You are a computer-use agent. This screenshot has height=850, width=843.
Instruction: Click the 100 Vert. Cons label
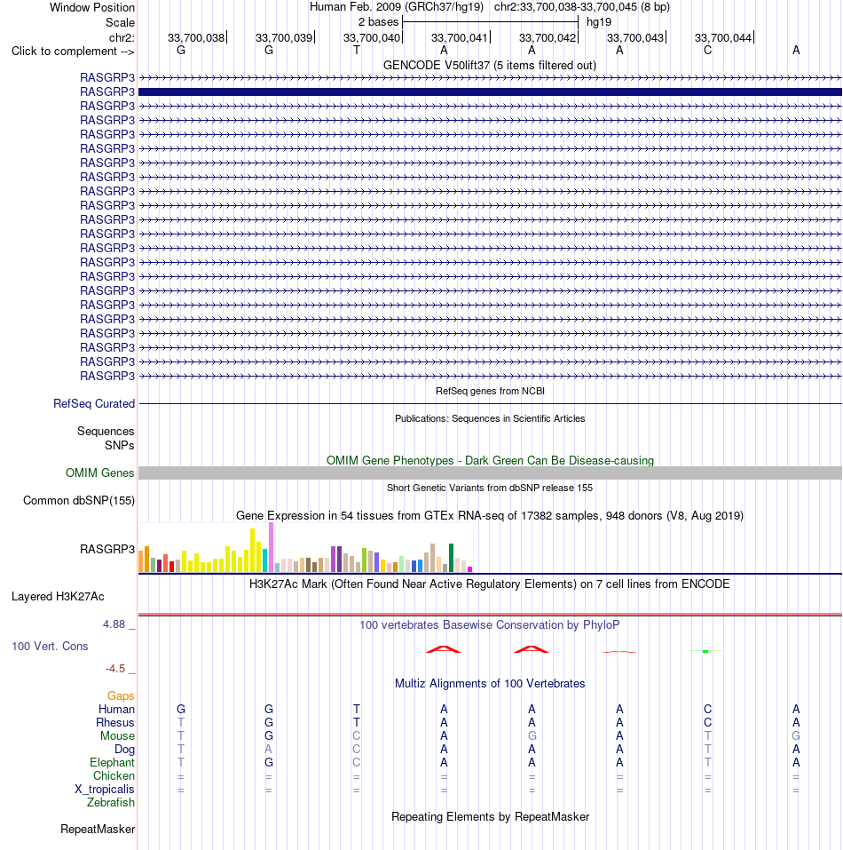[x=50, y=647]
